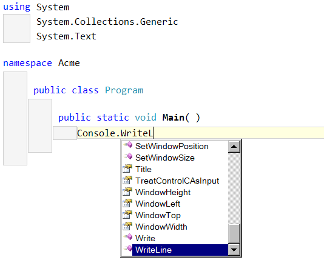This screenshot has height=263, width=324.
Task: Click 'System' after the using keyword
Action: point(53,7)
